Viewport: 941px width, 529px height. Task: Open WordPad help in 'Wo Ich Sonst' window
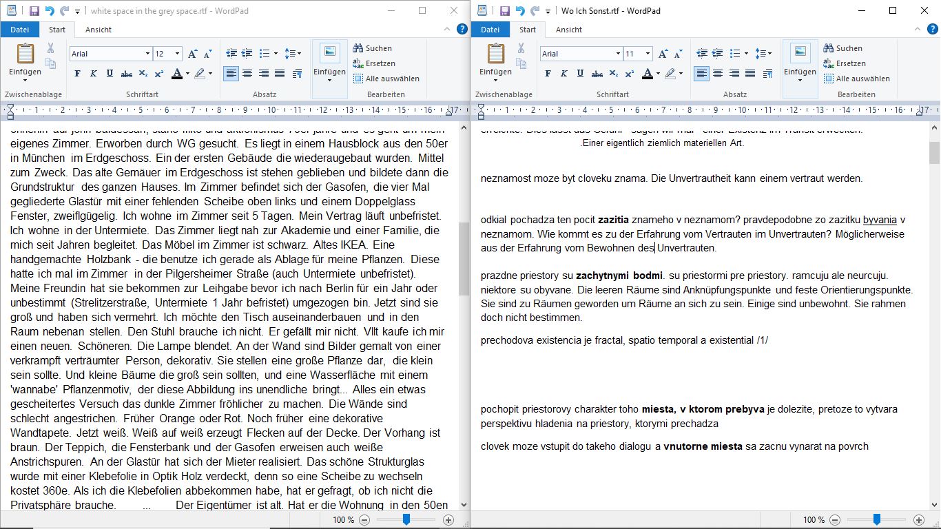(933, 29)
